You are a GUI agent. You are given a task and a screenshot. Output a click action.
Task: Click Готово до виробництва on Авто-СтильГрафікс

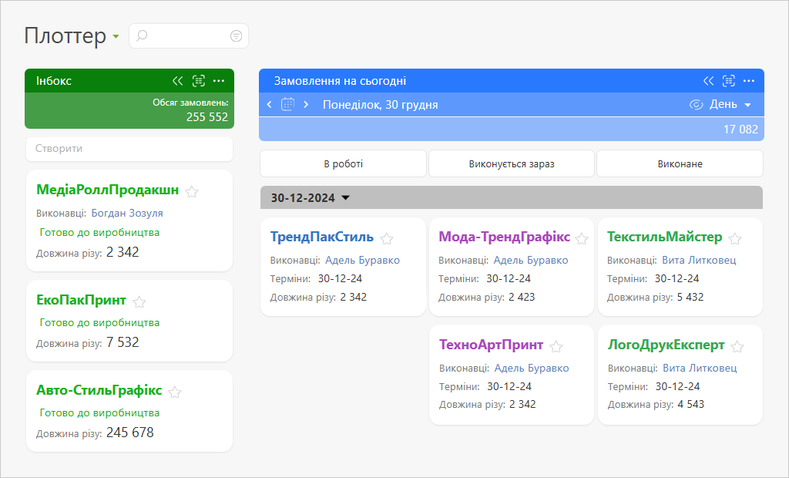tap(99, 413)
